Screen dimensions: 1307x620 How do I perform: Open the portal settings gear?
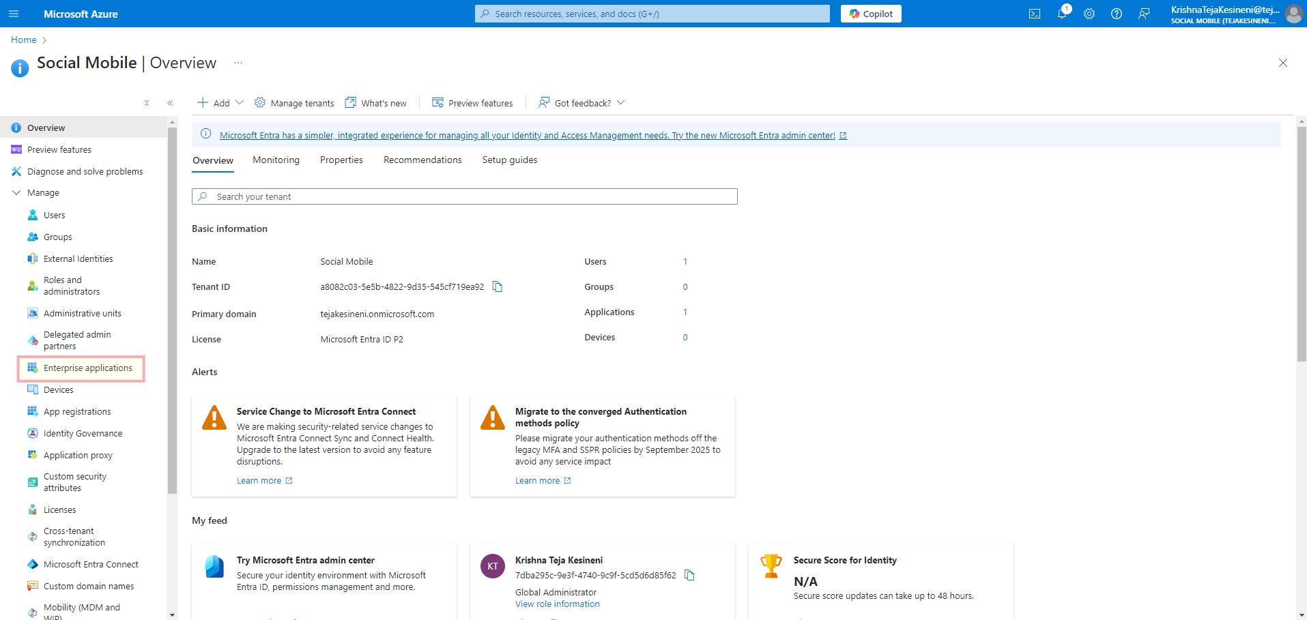coord(1089,14)
